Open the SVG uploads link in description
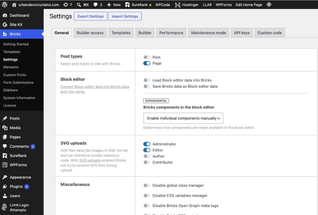Viewport: 318px width, 215px height. [x=90, y=160]
